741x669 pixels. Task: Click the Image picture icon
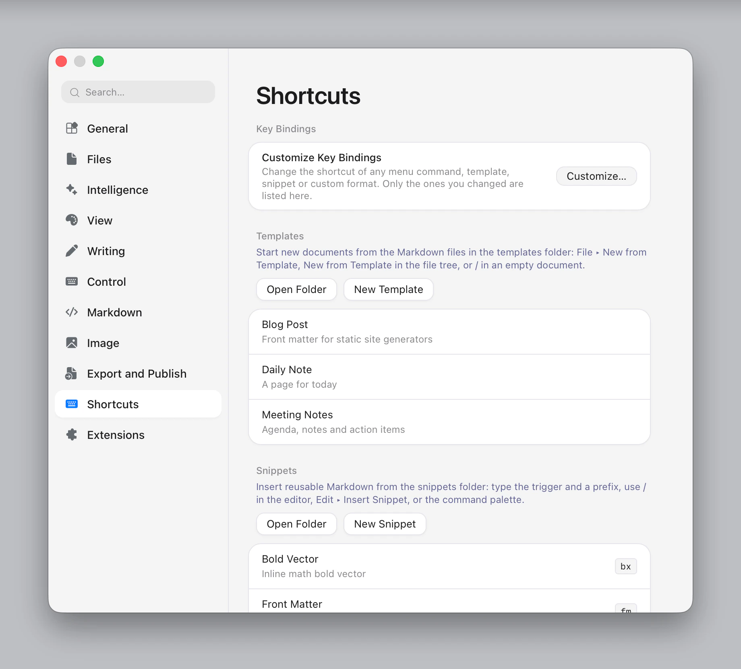point(72,343)
